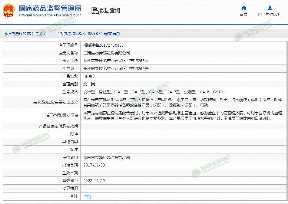Open the 首页 text link
The image size is (288, 204).
point(244,14)
